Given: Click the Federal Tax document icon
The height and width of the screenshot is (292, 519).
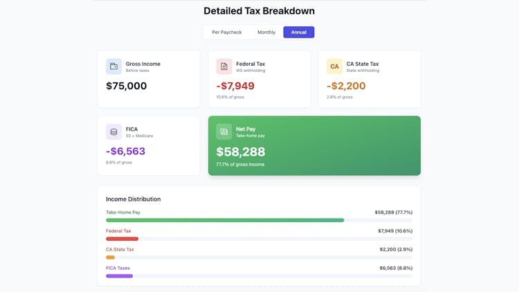Looking at the screenshot, I should click(224, 66).
